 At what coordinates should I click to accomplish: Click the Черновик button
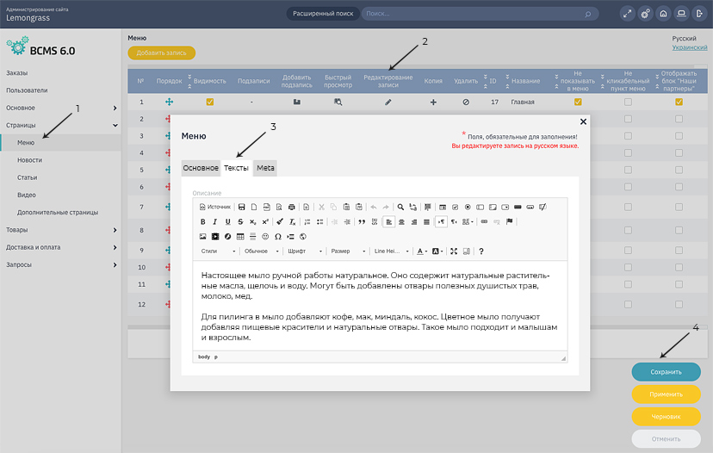[666, 417]
